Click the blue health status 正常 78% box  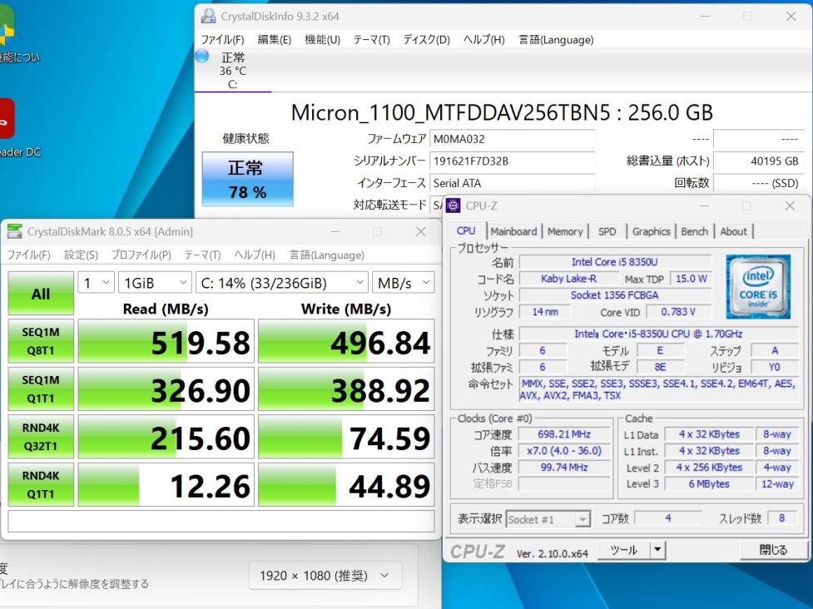[x=247, y=179]
